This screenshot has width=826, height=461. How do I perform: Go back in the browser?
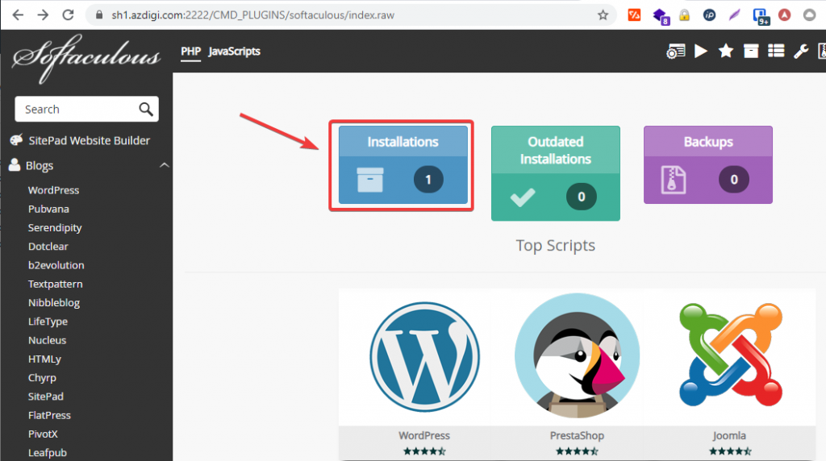point(18,15)
